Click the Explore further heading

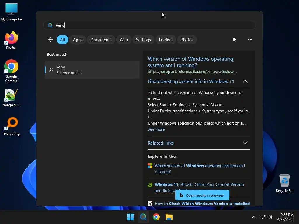click(x=162, y=156)
